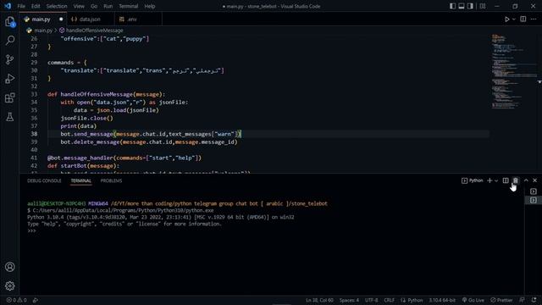542x305 pixels.
Task: Toggle the secondary side bar layout button
Action: point(471,6)
